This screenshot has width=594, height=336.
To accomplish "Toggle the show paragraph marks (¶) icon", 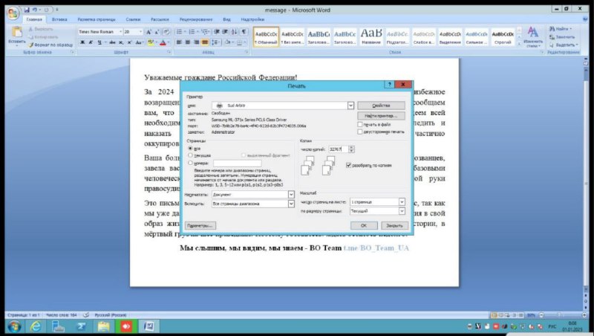I will (x=244, y=32).
